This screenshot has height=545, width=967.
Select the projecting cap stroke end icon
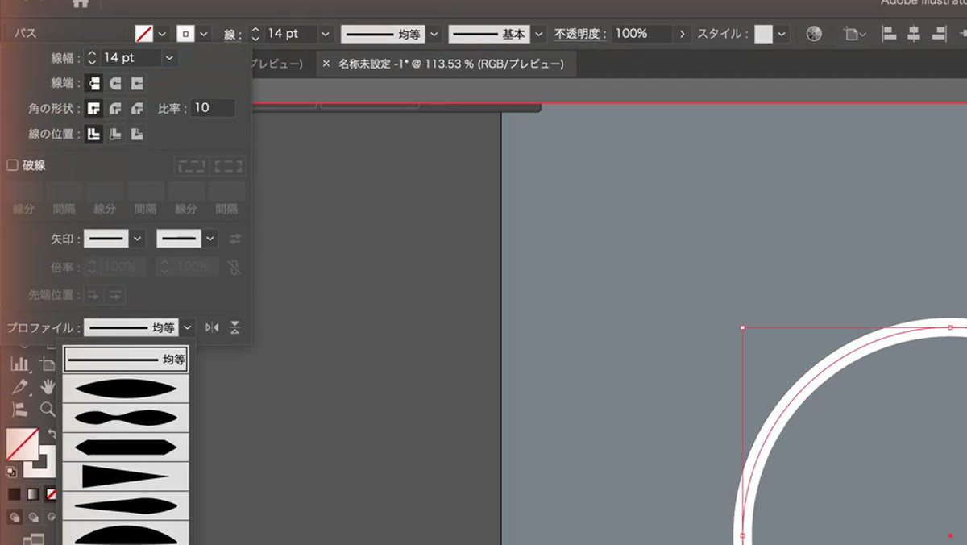pyautogui.click(x=138, y=82)
